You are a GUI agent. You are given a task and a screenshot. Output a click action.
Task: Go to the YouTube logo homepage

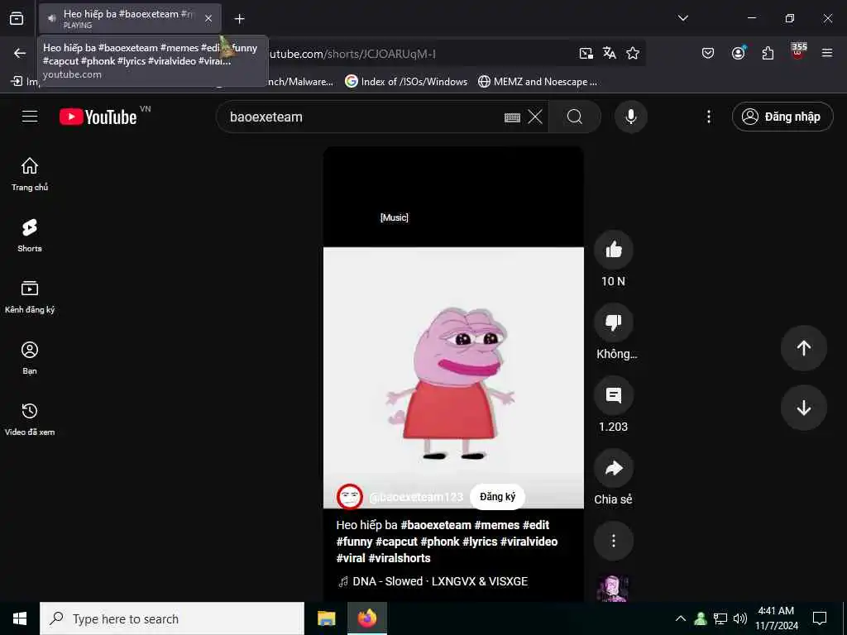pyautogui.click(x=98, y=117)
